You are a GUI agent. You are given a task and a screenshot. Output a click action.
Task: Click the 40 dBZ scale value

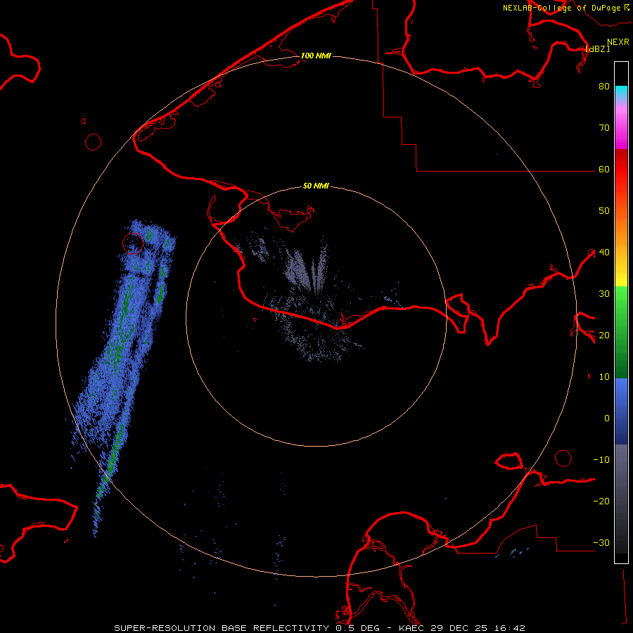[604, 252]
